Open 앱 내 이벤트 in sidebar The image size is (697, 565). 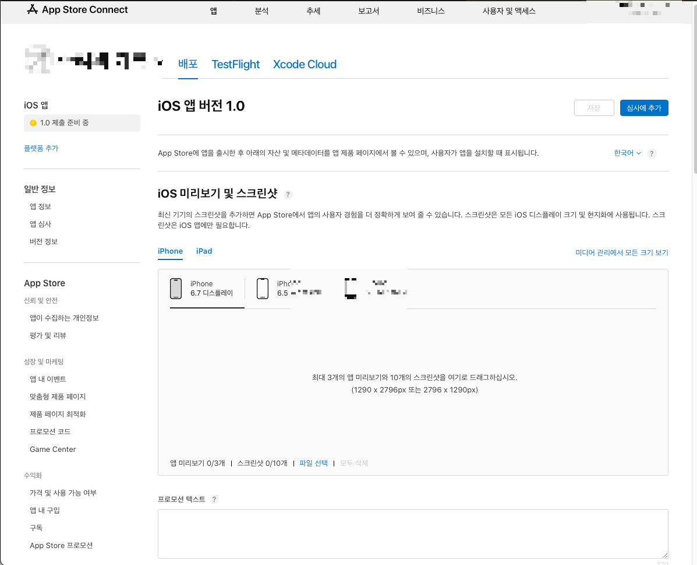point(48,379)
